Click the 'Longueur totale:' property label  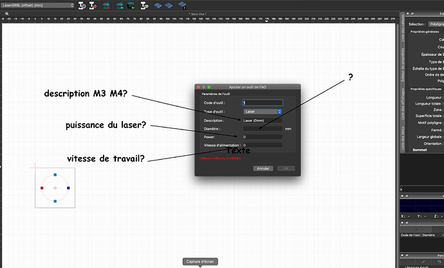click(429, 104)
